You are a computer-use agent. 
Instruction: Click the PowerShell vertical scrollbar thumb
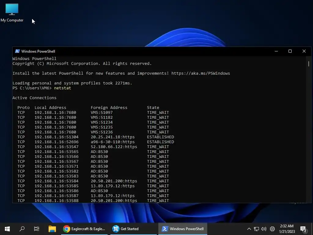pos(309,64)
